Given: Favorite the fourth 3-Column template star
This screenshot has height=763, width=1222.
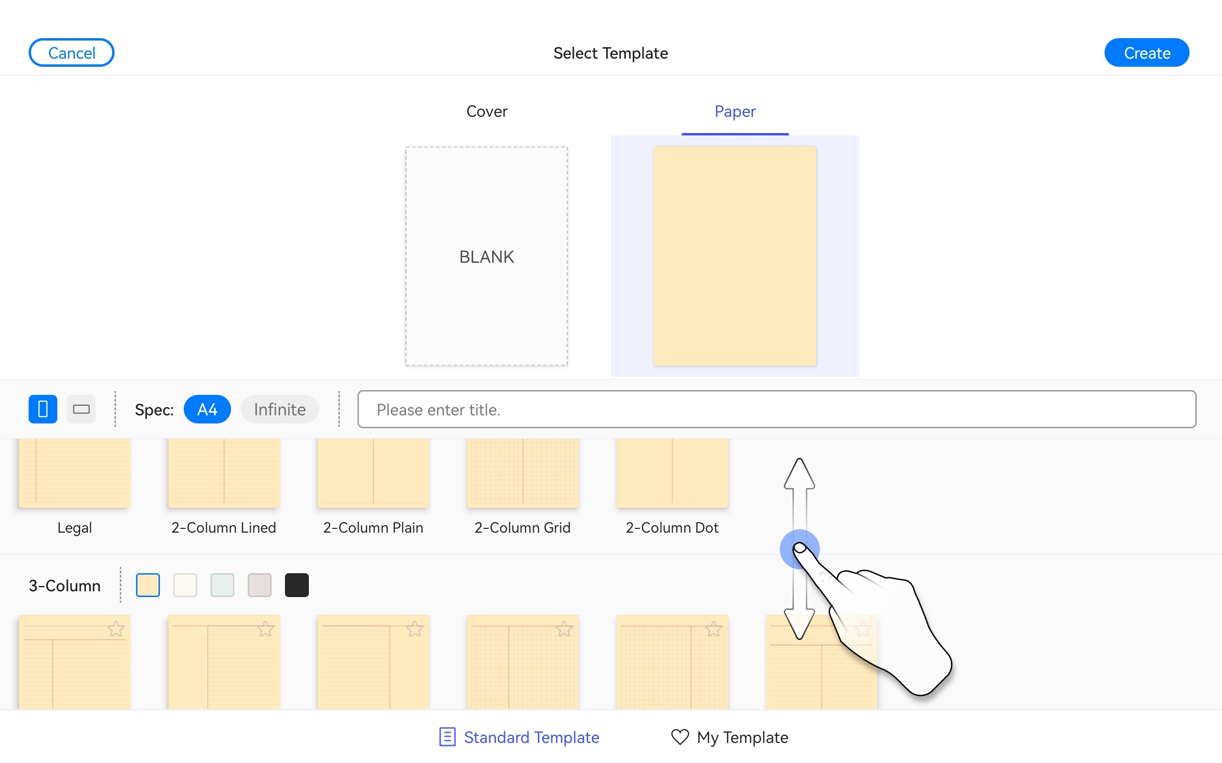Looking at the screenshot, I should click(564, 629).
